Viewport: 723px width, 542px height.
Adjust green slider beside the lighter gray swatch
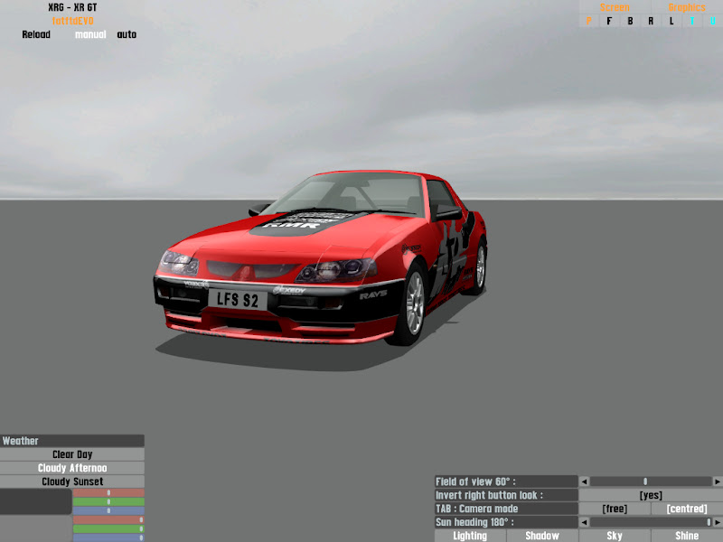click(108, 528)
